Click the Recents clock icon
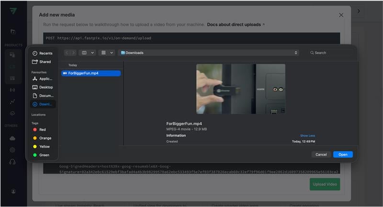This screenshot has width=383, height=207. (x=35, y=53)
